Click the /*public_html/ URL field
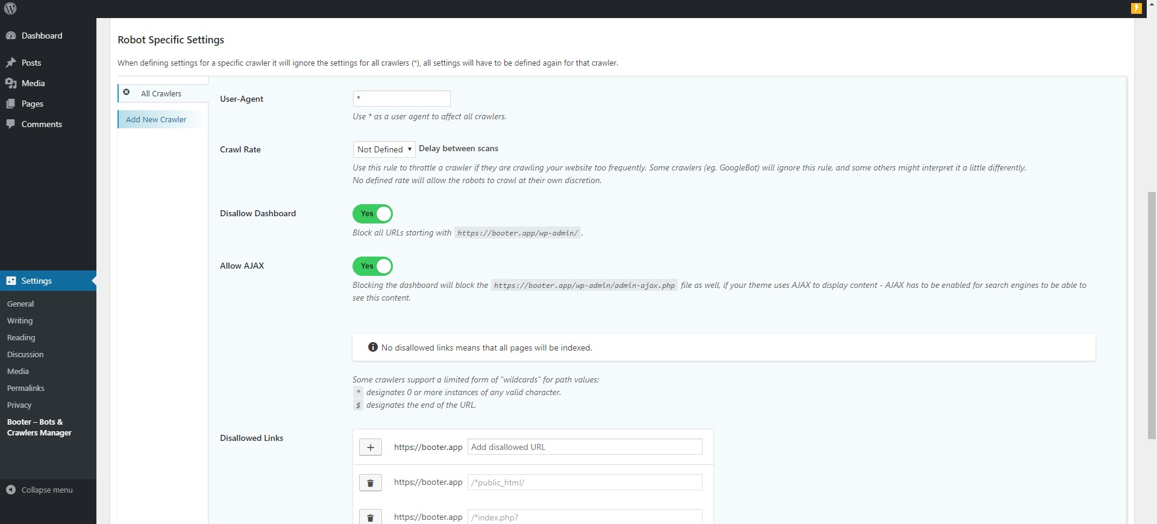The image size is (1157, 524). coord(585,482)
